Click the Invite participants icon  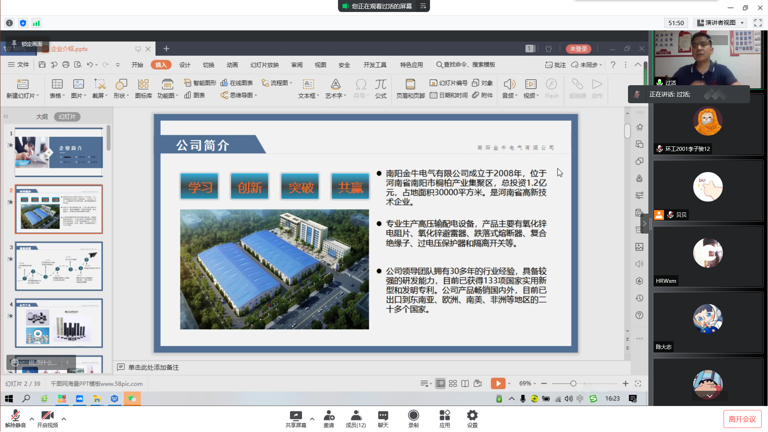click(328, 416)
